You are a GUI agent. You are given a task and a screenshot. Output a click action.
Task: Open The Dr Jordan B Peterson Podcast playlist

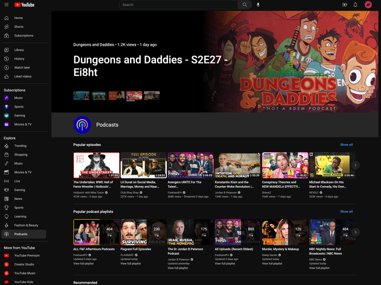point(191,232)
